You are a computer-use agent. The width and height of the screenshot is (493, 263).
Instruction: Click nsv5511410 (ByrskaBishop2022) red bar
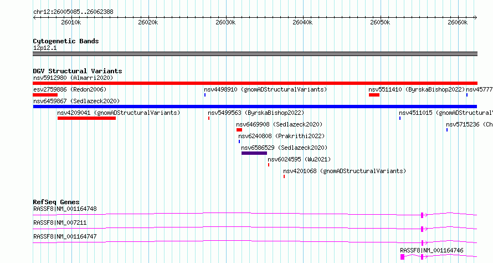click(374, 95)
